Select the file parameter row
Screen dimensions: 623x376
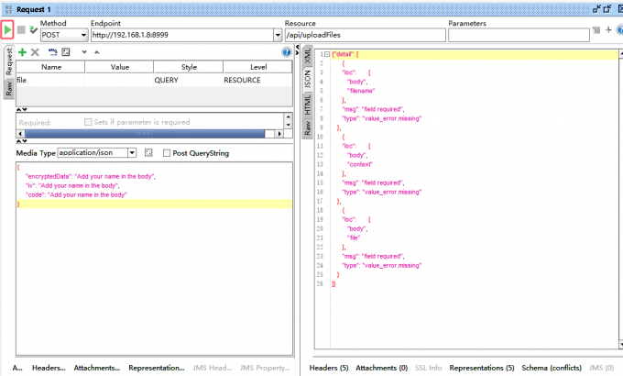click(154, 80)
